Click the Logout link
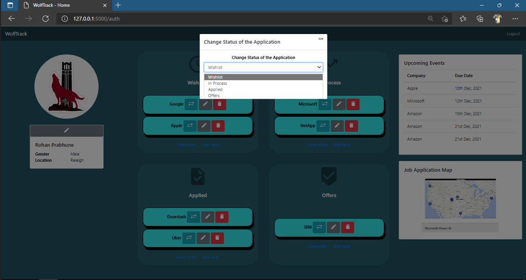Viewport: 526px width, 280px height. [x=513, y=34]
